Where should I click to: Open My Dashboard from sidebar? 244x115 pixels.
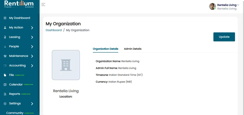pyautogui.click(x=20, y=18)
